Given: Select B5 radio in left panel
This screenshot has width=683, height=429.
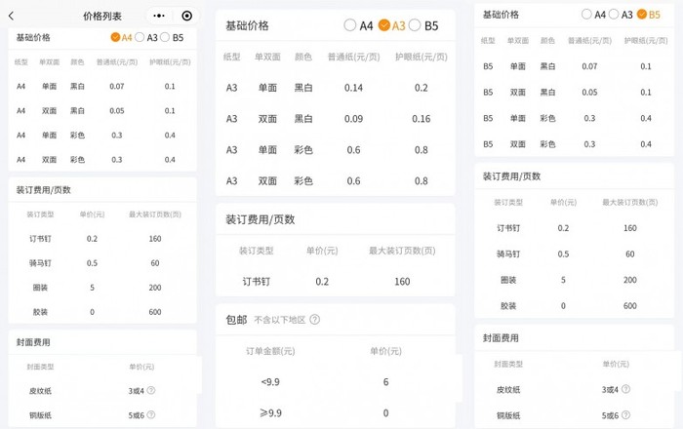Looking at the screenshot, I should [x=165, y=37].
